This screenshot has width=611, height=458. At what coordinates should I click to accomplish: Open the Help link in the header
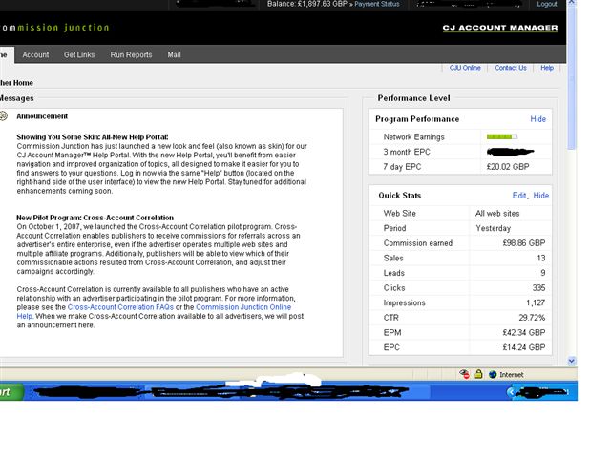547,68
